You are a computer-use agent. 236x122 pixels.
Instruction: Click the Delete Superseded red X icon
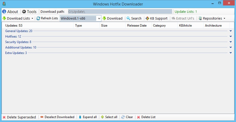(x=4, y=117)
